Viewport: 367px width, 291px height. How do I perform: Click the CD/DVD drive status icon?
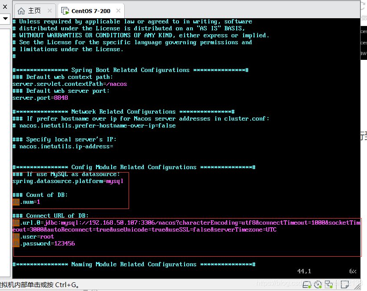pos(318,284)
